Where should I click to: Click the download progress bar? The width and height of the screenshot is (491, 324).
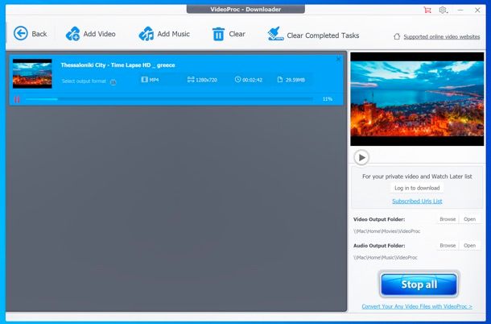[x=169, y=99]
